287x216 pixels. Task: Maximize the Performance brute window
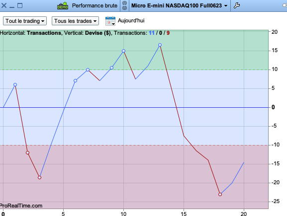pyautogui.click(x=20, y=5)
